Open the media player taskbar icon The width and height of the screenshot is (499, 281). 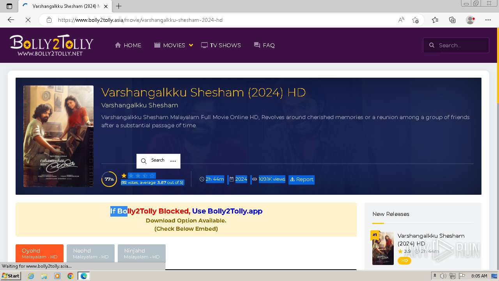pos(57,276)
